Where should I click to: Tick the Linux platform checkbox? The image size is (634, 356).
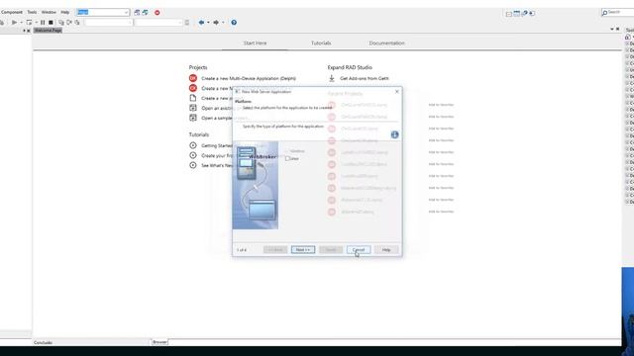click(x=288, y=158)
